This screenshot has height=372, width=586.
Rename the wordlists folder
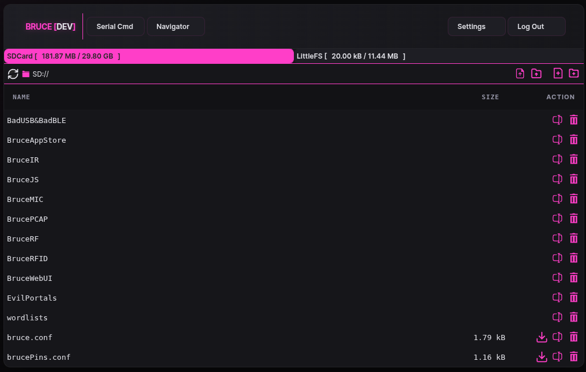(557, 317)
